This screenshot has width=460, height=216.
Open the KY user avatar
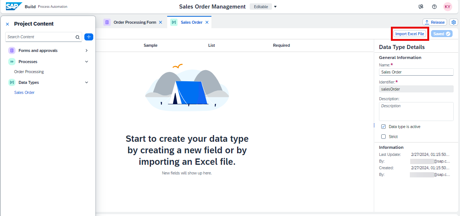(448, 7)
